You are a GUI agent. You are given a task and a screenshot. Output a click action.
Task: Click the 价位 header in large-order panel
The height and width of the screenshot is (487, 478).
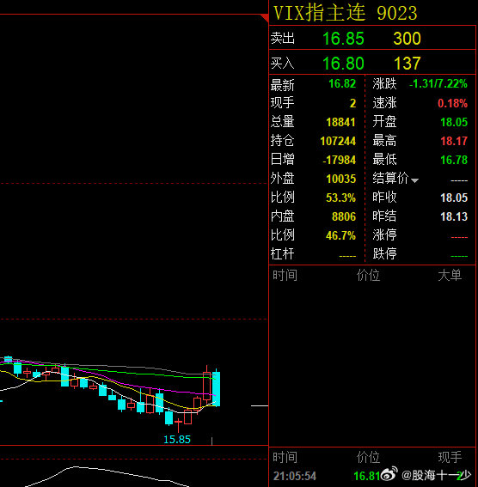click(368, 275)
